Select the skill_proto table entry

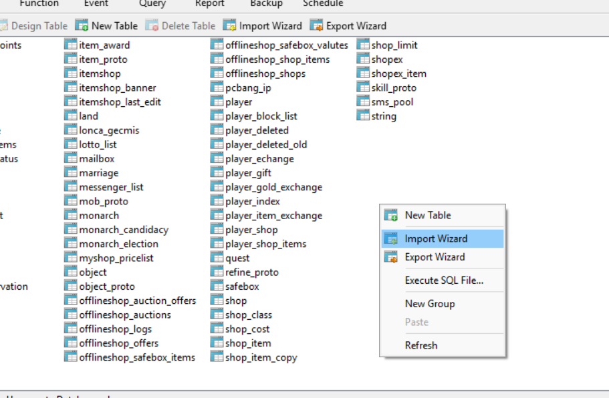click(394, 88)
